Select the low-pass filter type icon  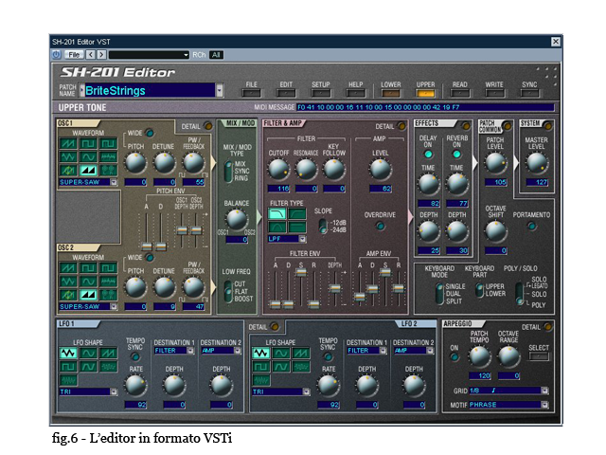click(x=277, y=213)
